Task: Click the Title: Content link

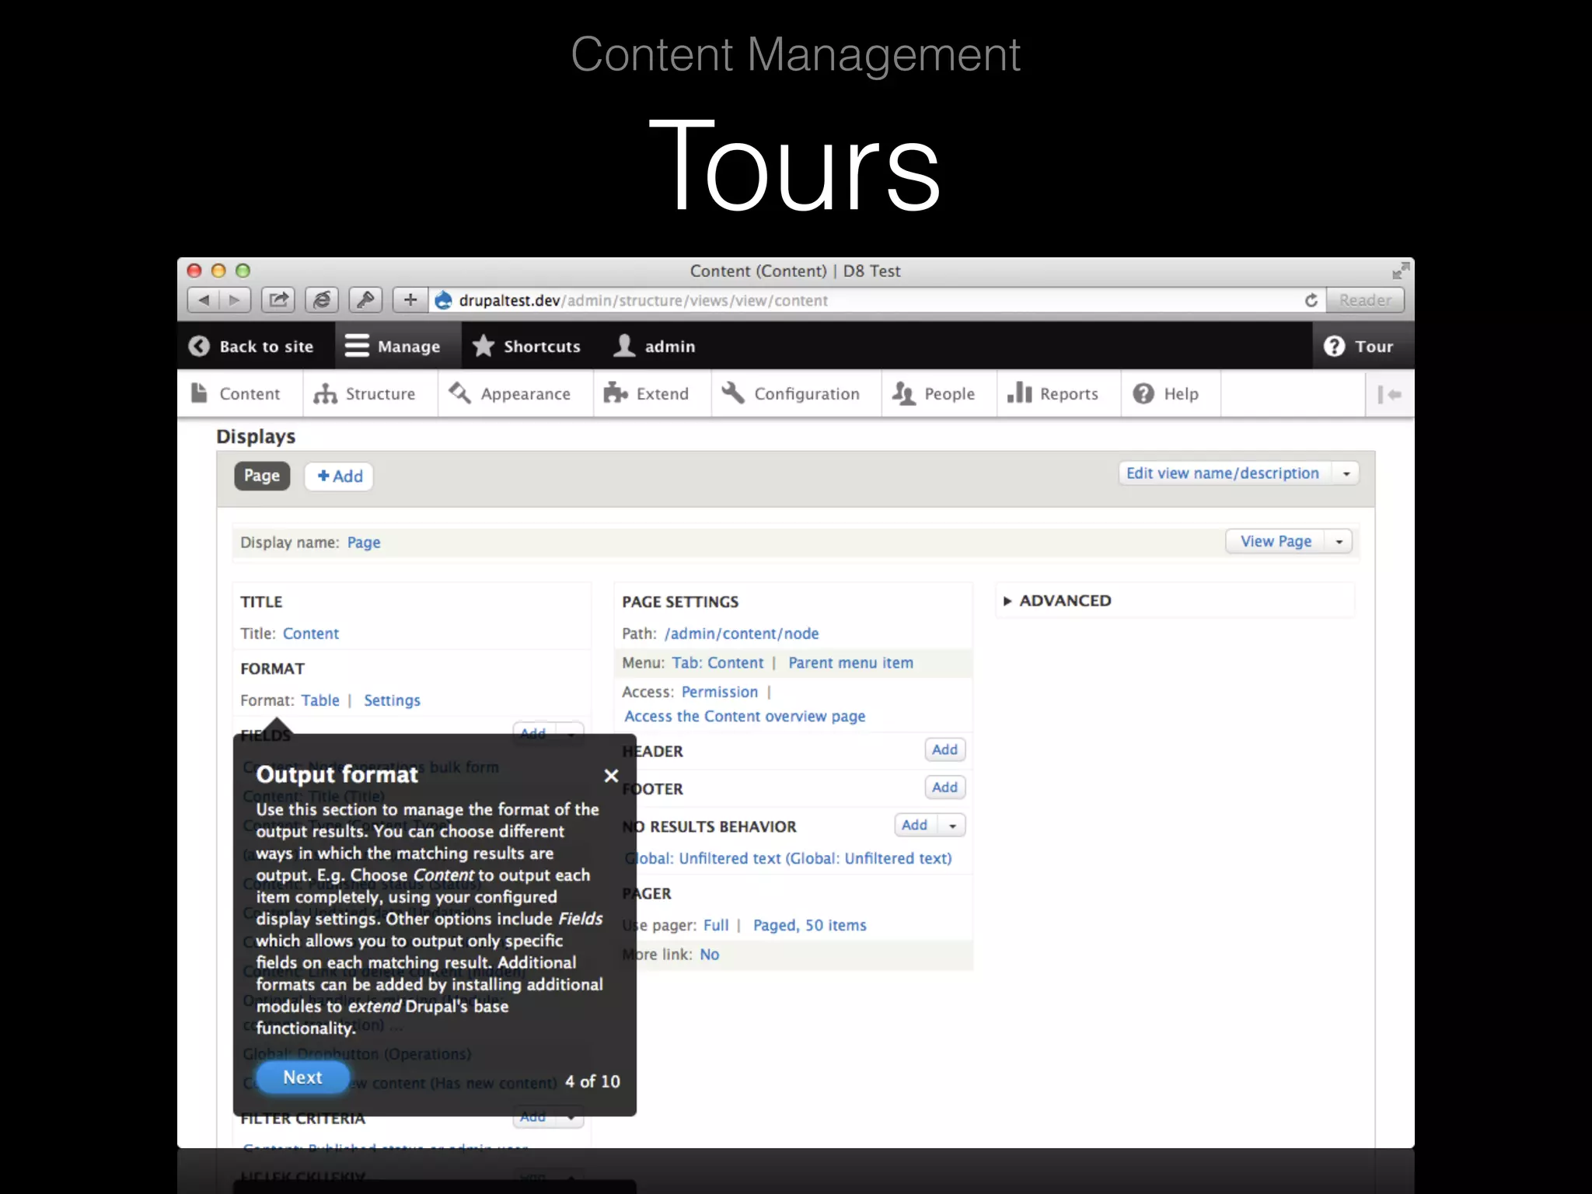Action: click(311, 634)
